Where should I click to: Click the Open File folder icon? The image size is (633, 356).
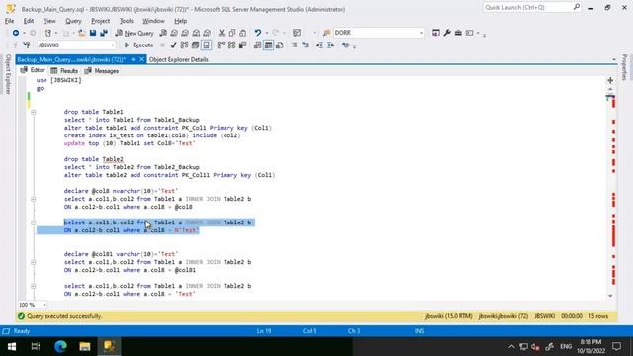tap(81, 33)
